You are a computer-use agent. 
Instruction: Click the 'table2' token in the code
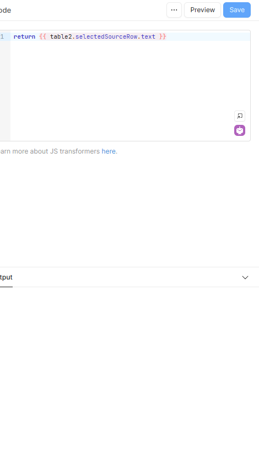point(61,36)
